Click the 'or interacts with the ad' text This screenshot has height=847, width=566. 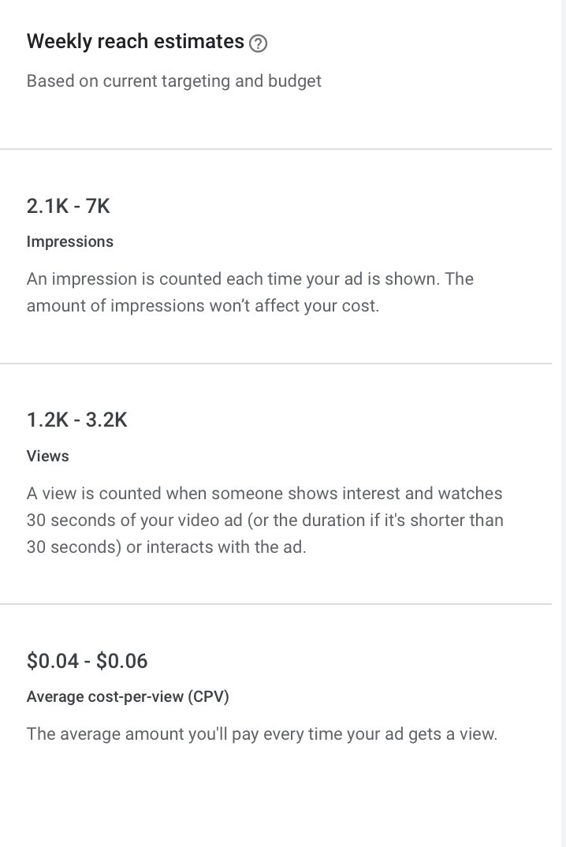[x=215, y=547]
